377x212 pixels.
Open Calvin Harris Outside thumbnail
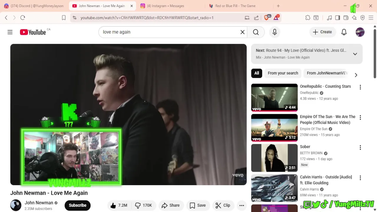click(274, 188)
